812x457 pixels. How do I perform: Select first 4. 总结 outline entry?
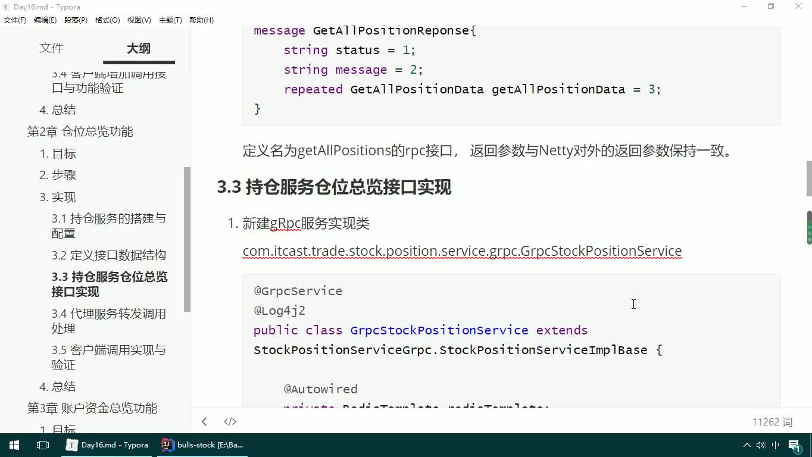point(58,109)
